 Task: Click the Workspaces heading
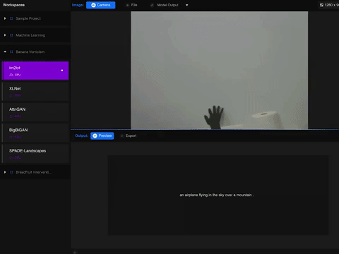(13, 5)
